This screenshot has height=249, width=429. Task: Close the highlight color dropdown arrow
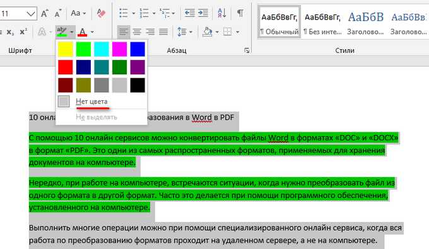point(72,32)
